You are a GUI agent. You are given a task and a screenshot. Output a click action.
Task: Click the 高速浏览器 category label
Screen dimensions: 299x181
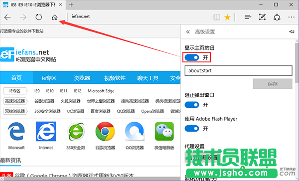(15, 101)
